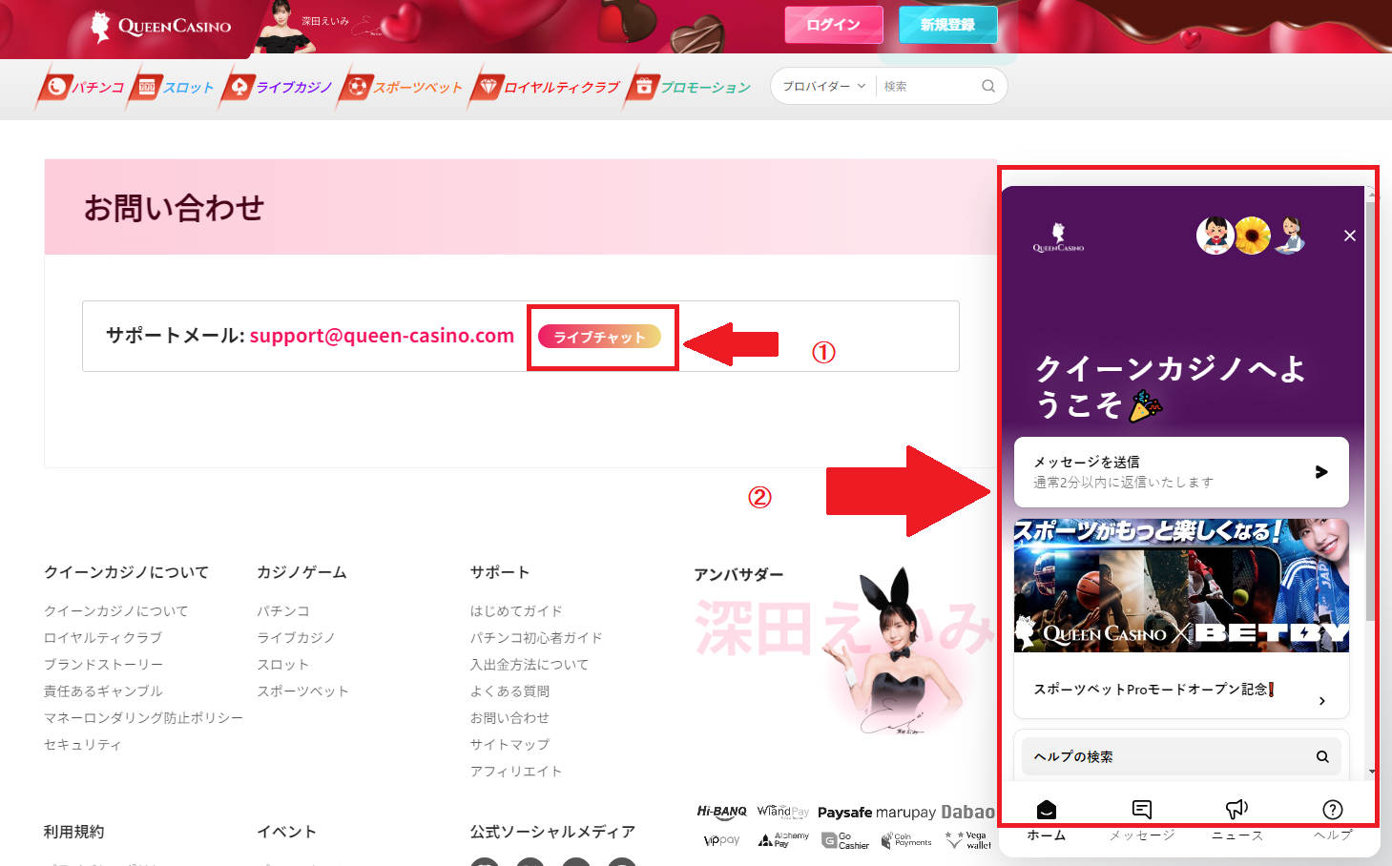Open the マネーロンダリング防止ポリシー link
The width and height of the screenshot is (1392, 866).
(x=143, y=717)
